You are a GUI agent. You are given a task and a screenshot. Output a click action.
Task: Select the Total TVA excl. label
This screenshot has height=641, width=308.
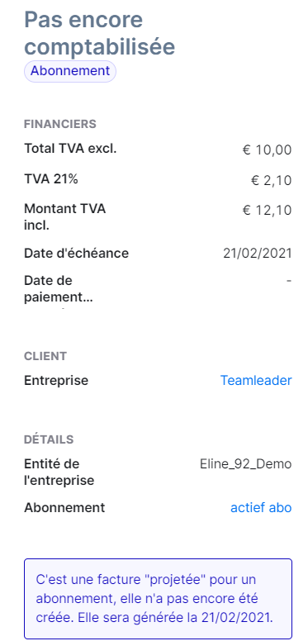coord(70,149)
